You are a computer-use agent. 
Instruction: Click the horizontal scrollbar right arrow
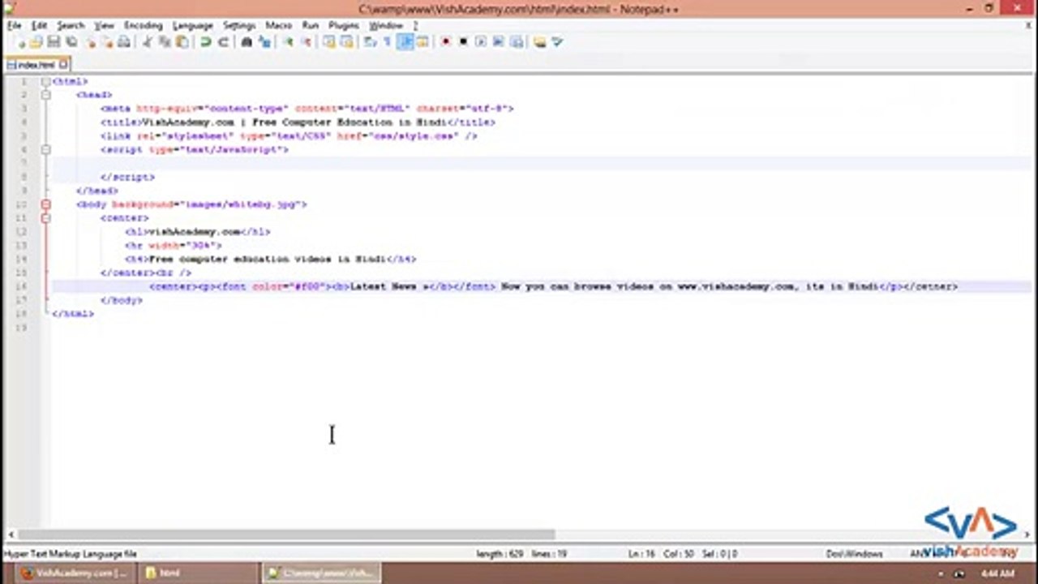1027,535
